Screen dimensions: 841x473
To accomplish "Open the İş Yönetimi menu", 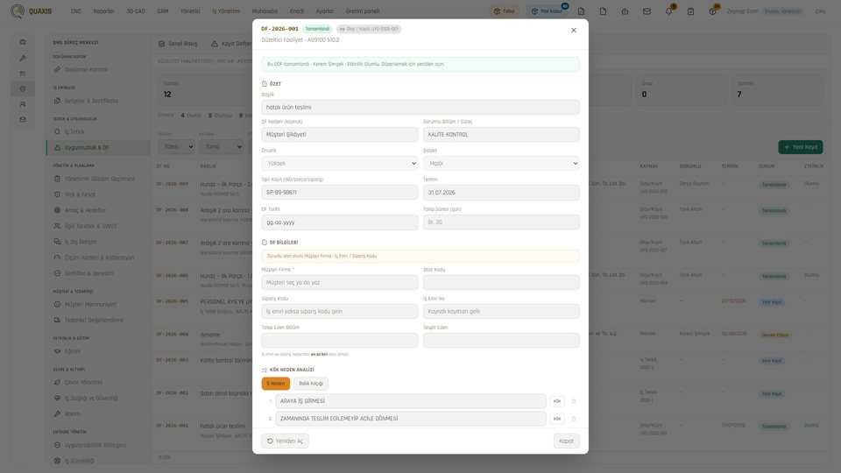I will click(x=226, y=11).
